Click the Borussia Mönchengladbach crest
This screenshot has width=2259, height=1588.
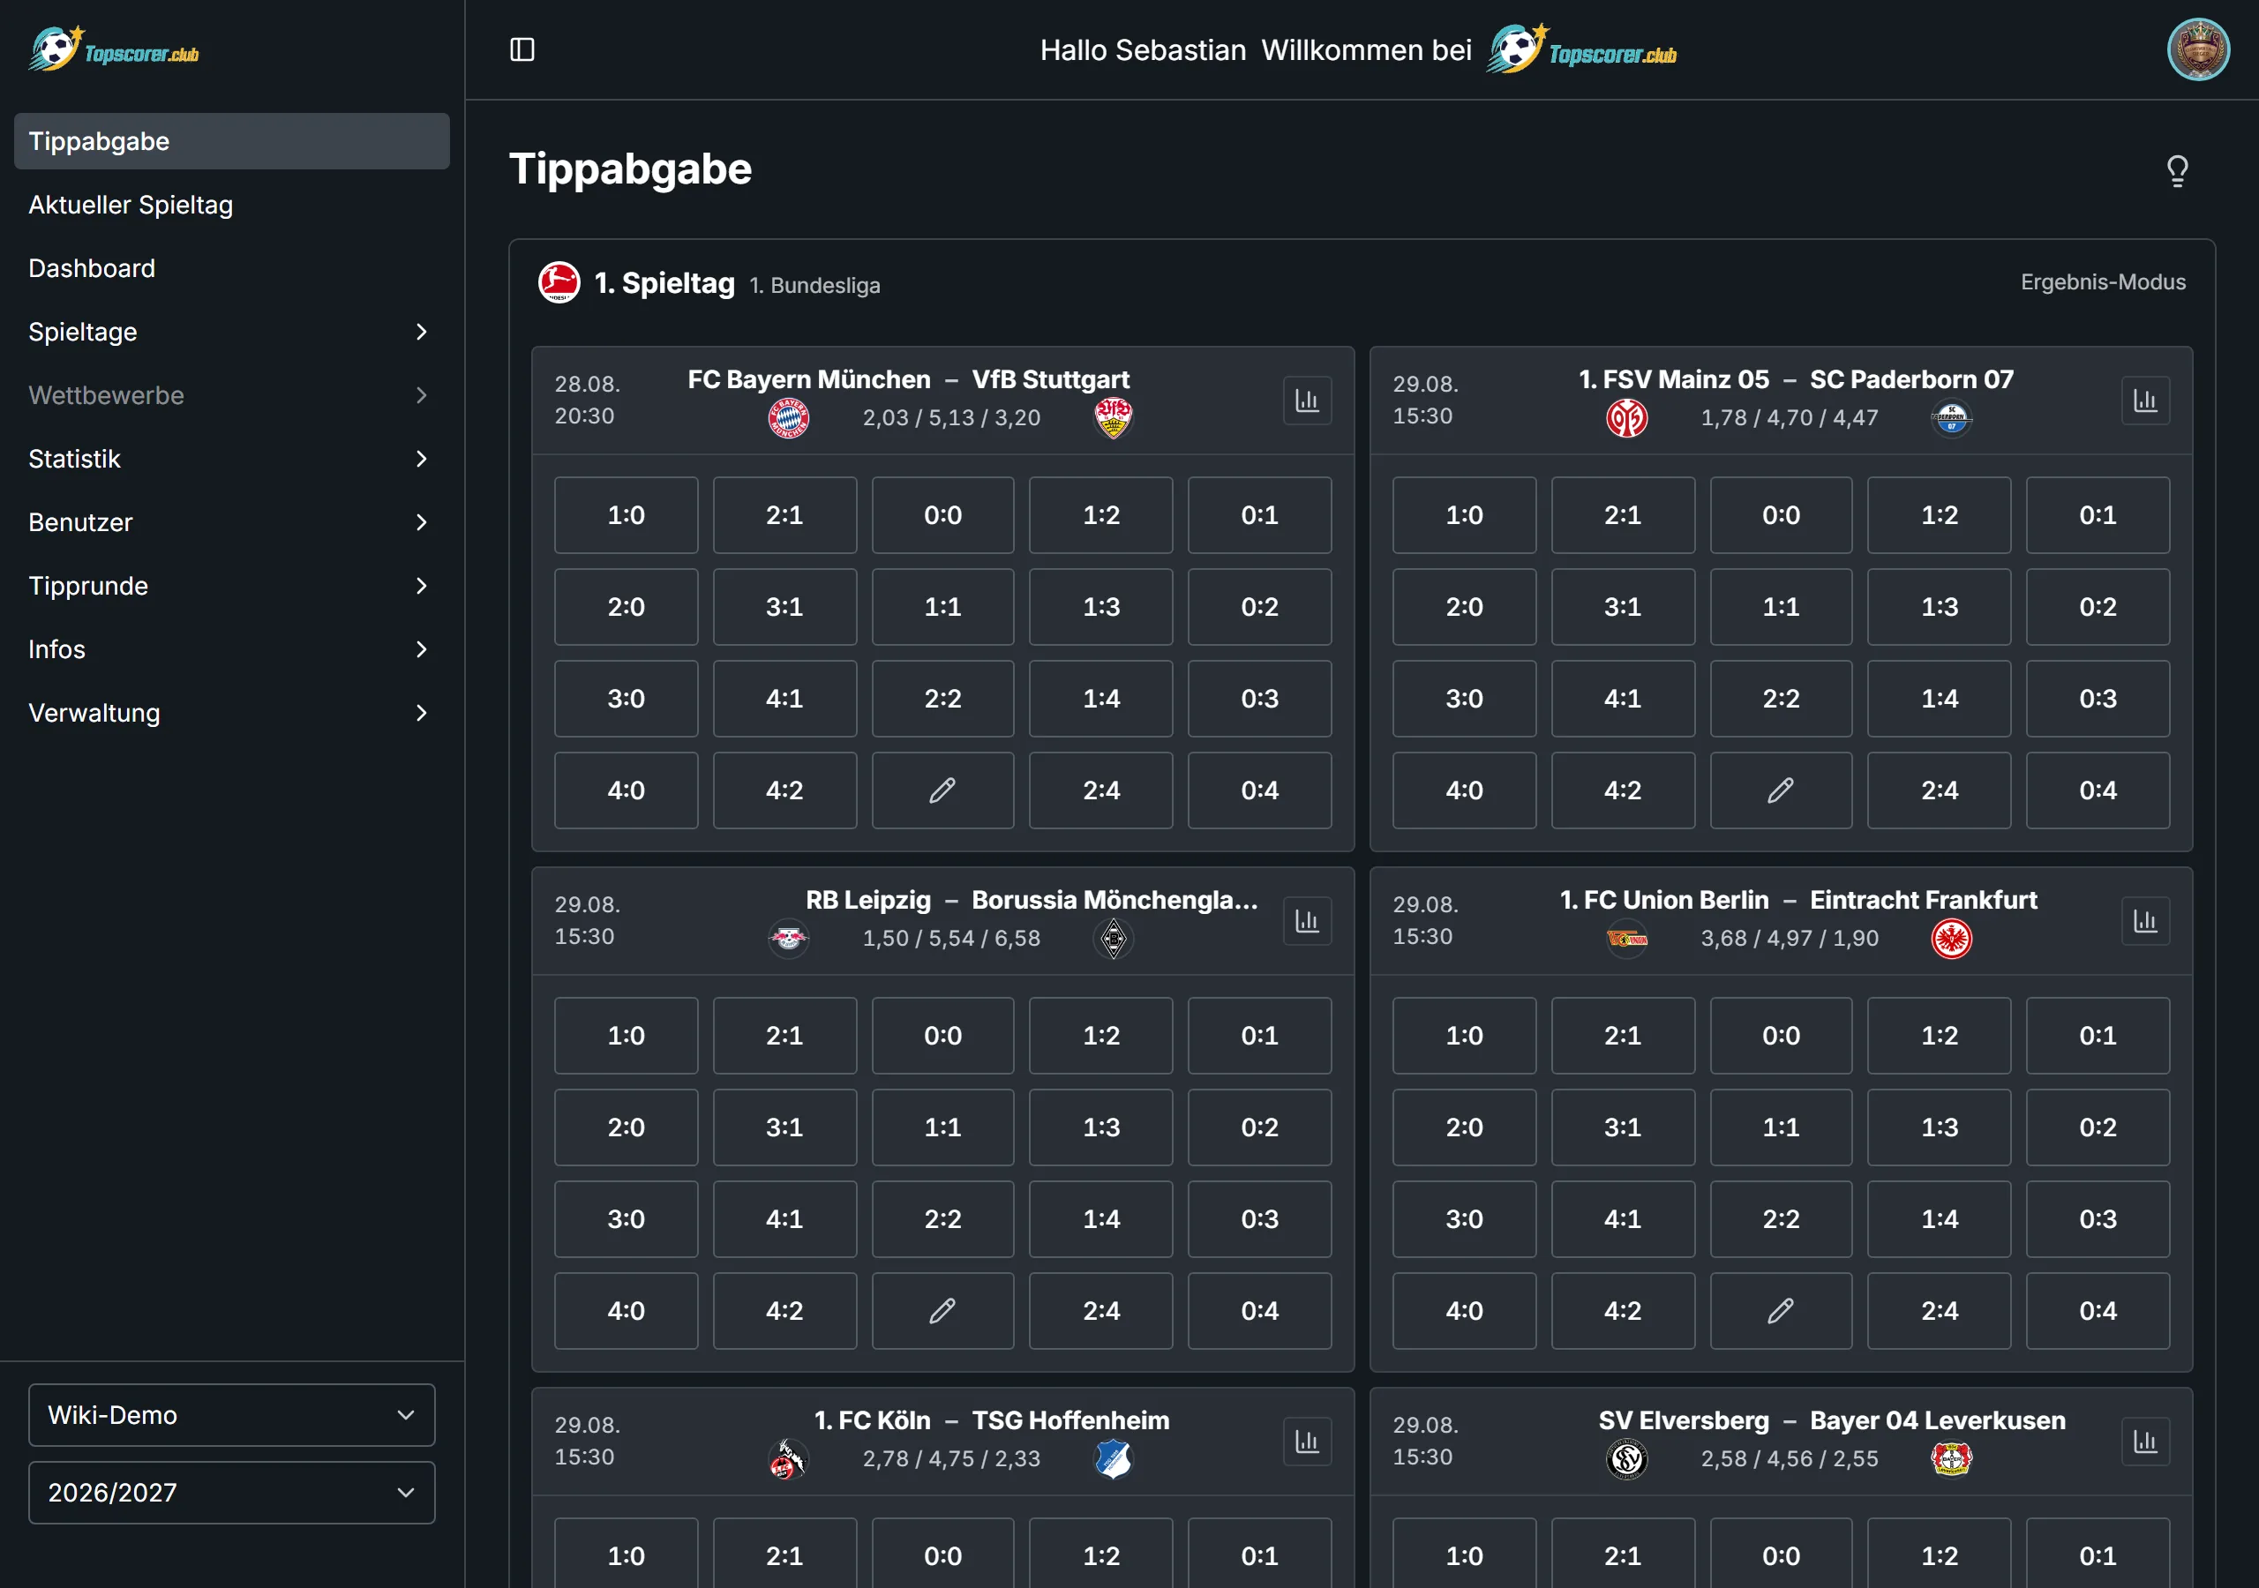coord(1114,939)
